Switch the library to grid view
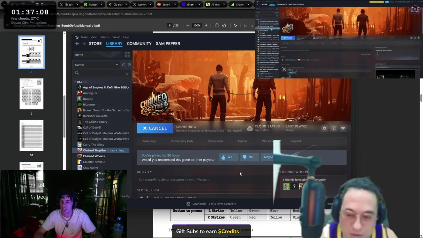 (x=127, y=55)
